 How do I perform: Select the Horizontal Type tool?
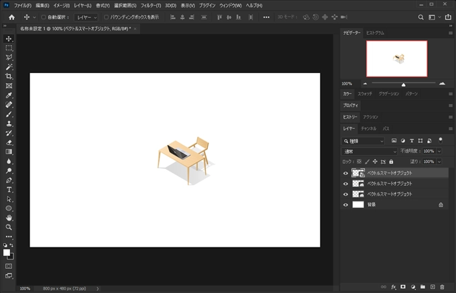coord(9,190)
